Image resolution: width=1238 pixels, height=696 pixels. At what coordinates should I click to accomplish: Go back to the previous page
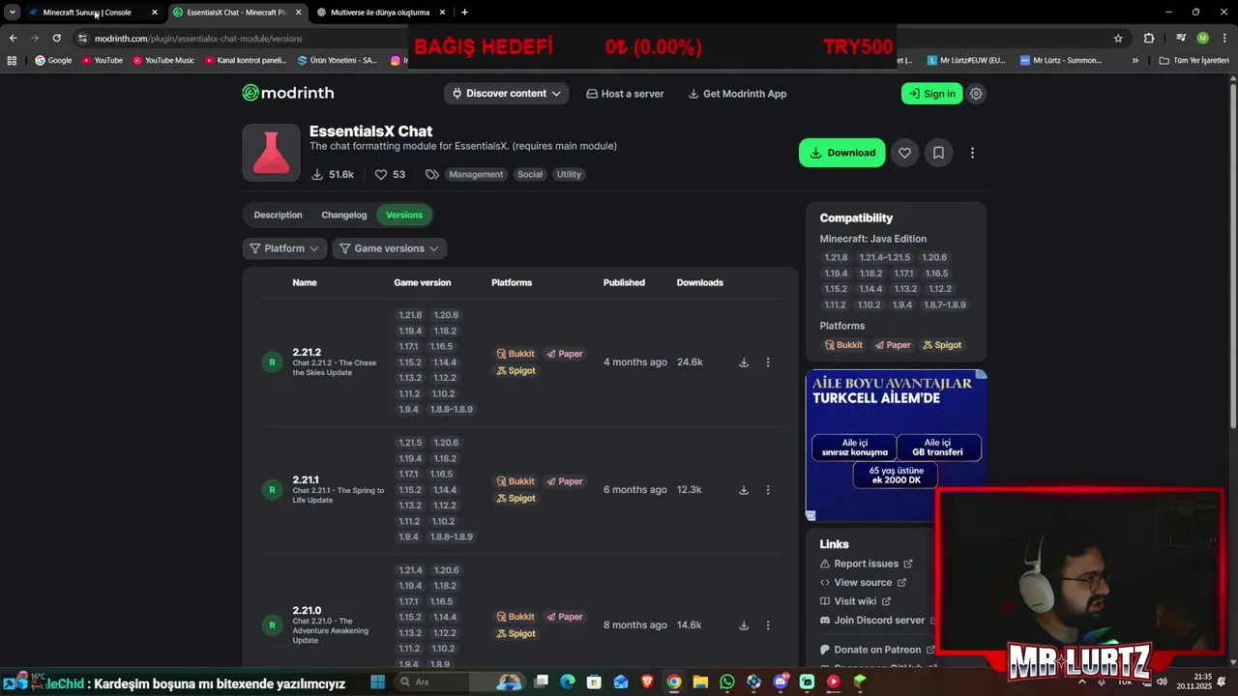(x=13, y=39)
